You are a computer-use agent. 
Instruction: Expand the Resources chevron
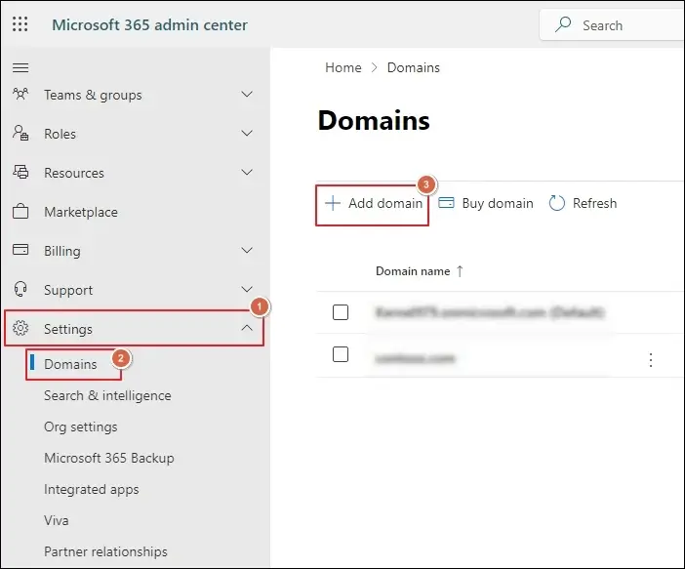click(247, 172)
